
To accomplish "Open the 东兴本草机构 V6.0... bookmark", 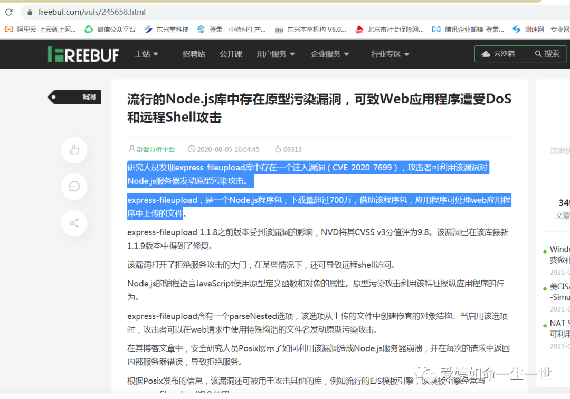I will (310, 30).
